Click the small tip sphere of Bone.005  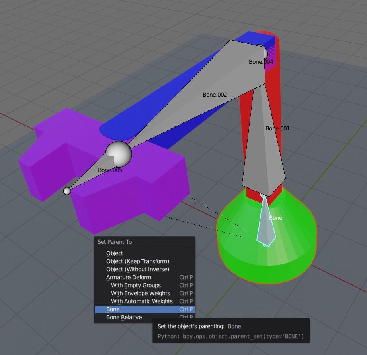click(67, 191)
